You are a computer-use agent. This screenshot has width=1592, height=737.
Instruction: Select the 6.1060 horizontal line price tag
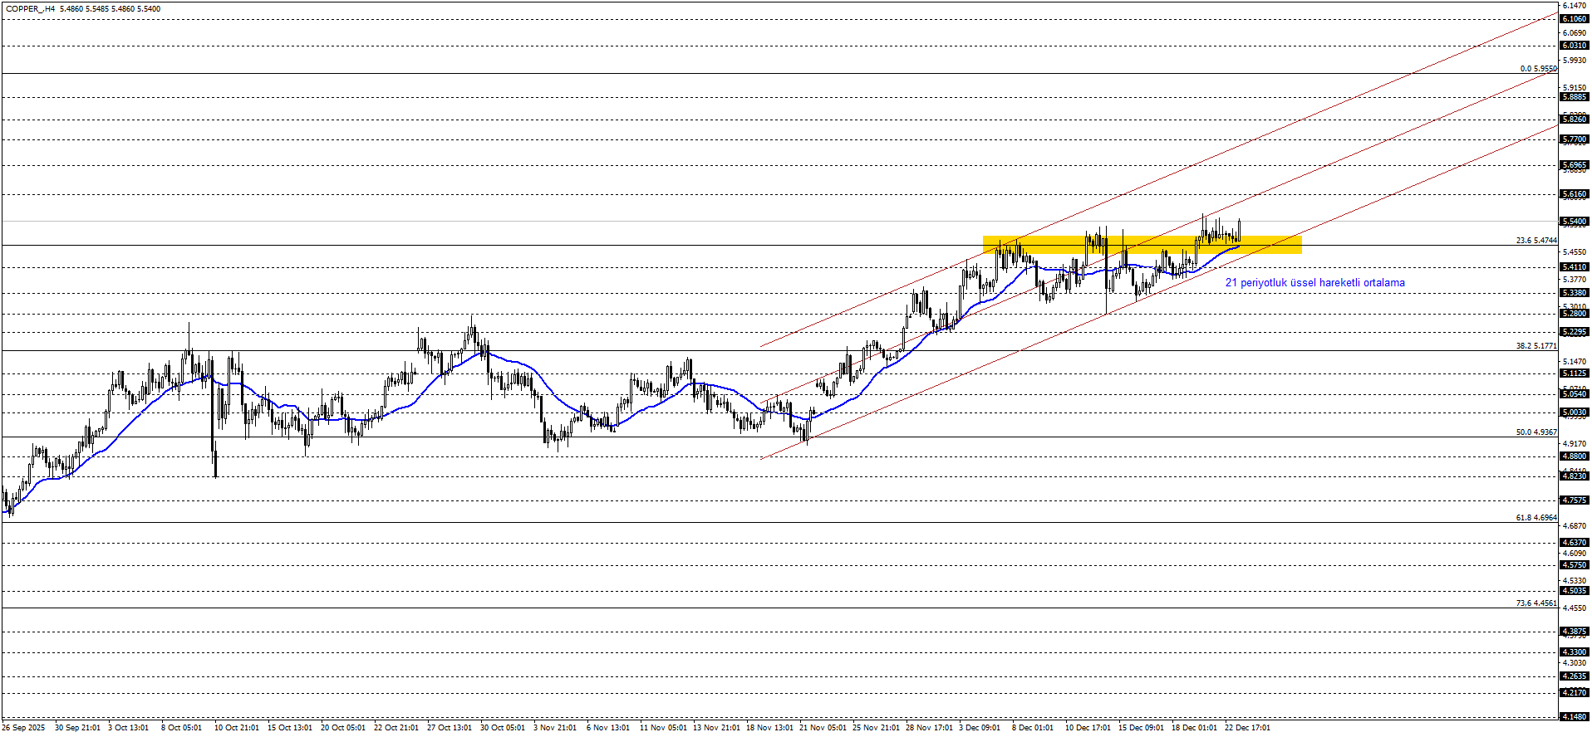tap(1575, 19)
